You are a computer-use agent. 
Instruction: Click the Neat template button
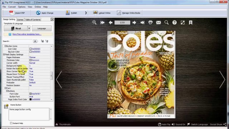tap(15, 28)
